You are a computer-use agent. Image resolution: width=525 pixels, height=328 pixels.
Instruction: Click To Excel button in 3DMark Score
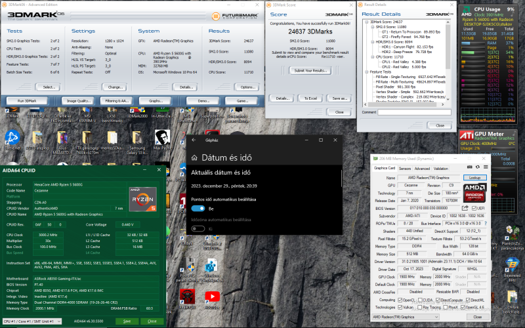310,98
